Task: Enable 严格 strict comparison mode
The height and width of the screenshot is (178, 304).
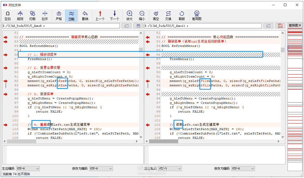Action: pos(58,15)
